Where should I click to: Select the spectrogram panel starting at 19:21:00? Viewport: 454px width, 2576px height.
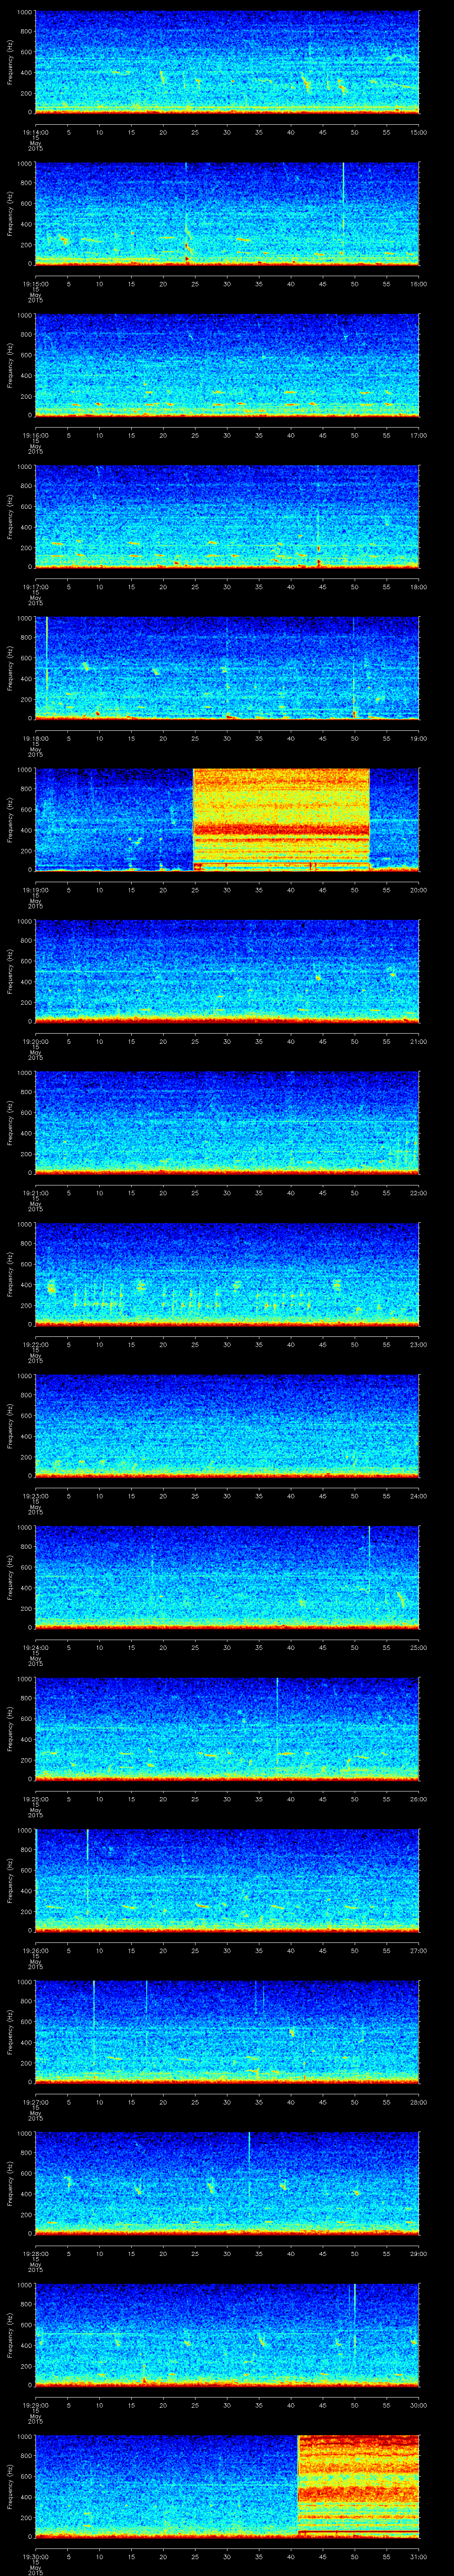[x=227, y=1123]
